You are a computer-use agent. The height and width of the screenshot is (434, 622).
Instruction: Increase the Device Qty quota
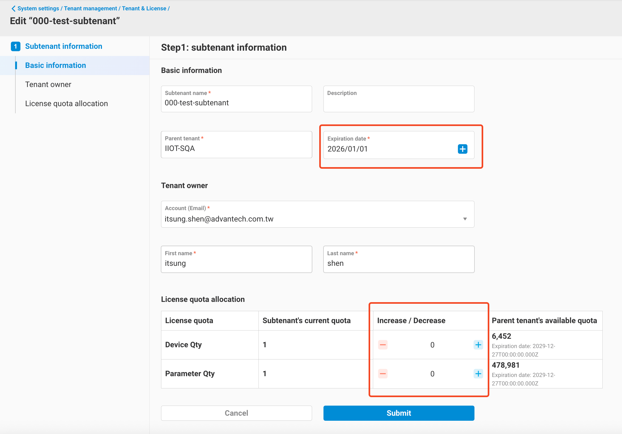pyautogui.click(x=478, y=345)
